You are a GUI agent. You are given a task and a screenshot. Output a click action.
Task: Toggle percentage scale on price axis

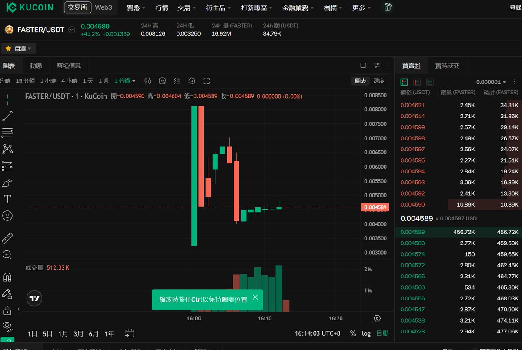(x=352, y=333)
